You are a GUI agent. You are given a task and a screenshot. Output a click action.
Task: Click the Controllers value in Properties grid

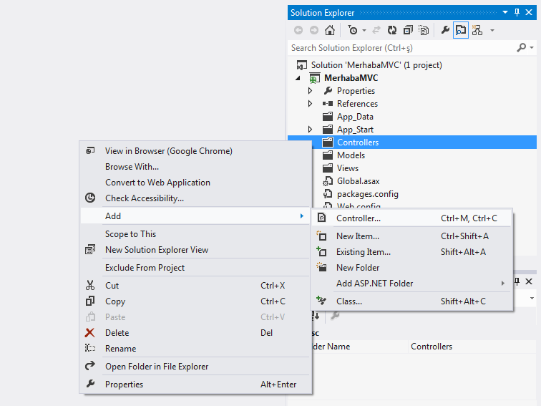click(432, 347)
